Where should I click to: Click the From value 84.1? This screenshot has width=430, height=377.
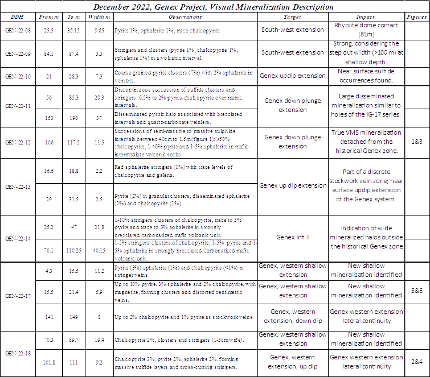(48, 53)
